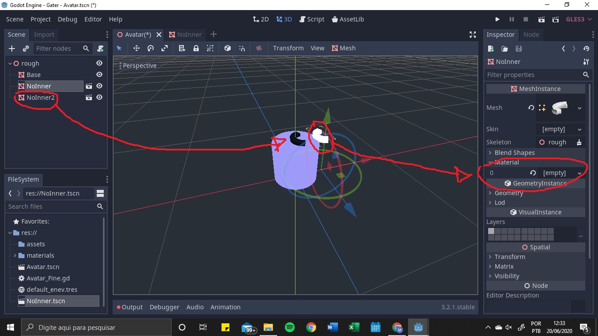Open the Mesh property dropdown
Screen dimensions: 598x336
[580, 108]
